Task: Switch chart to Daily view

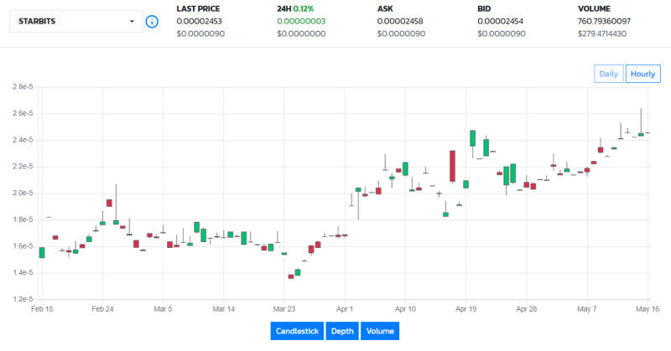Action: (x=608, y=74)
